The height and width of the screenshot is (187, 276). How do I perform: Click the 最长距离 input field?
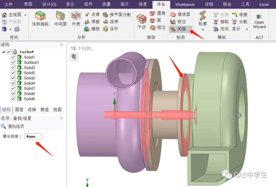33,136
